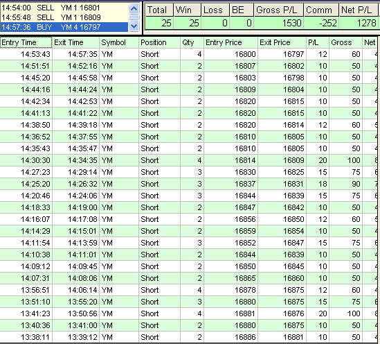Select entry time 13:40:36 cell
The height and width of the screenshot is (344, 380).
[26, 325]
